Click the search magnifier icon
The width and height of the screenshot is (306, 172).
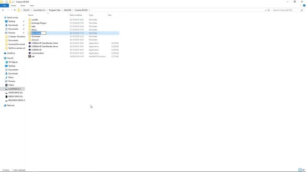[302, 10]
